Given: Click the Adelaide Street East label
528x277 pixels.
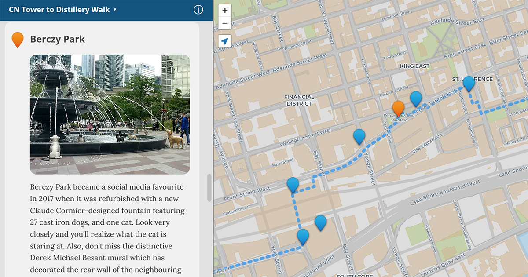Looking at the screenshot, I should point(458,21).
